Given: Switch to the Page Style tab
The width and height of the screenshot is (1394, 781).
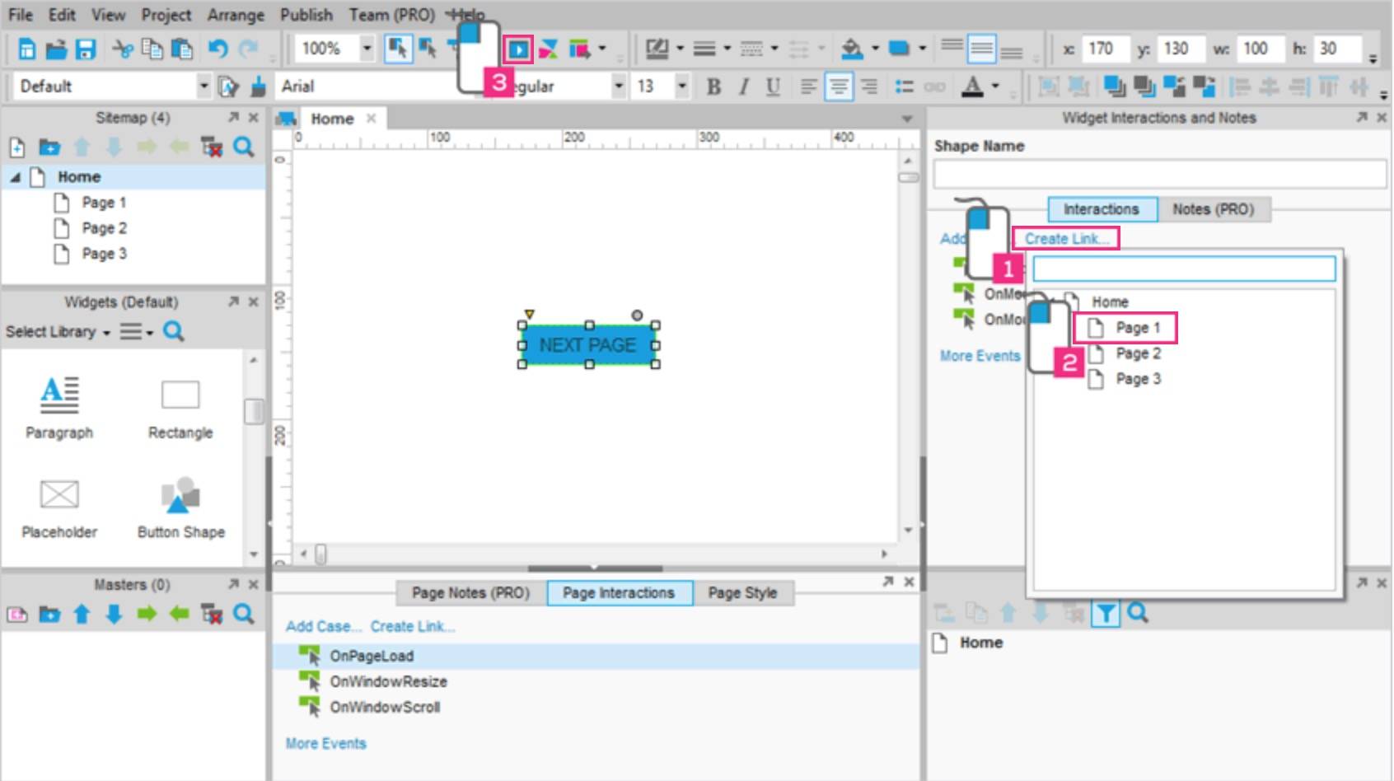Looking at the screenshot, I should pos(741,592).
